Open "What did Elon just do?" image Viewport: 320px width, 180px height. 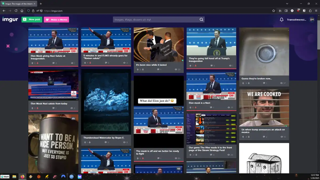click(x=159, y=112)
